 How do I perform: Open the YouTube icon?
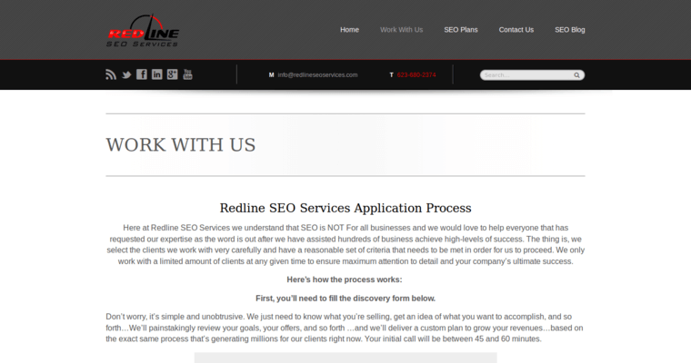(187, 74)
